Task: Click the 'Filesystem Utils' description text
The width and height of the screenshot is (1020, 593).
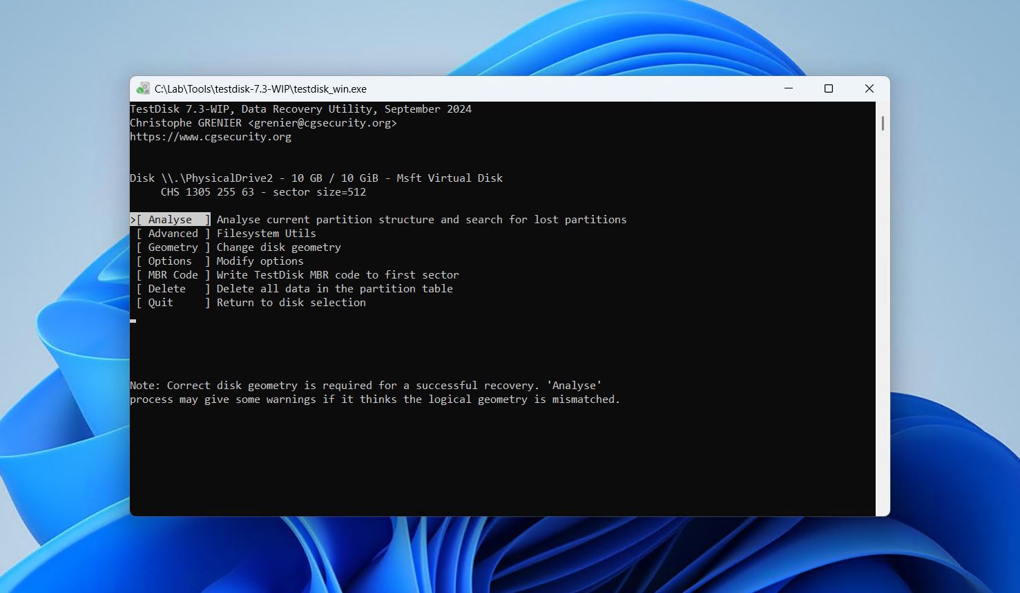Action: point(266,233)
